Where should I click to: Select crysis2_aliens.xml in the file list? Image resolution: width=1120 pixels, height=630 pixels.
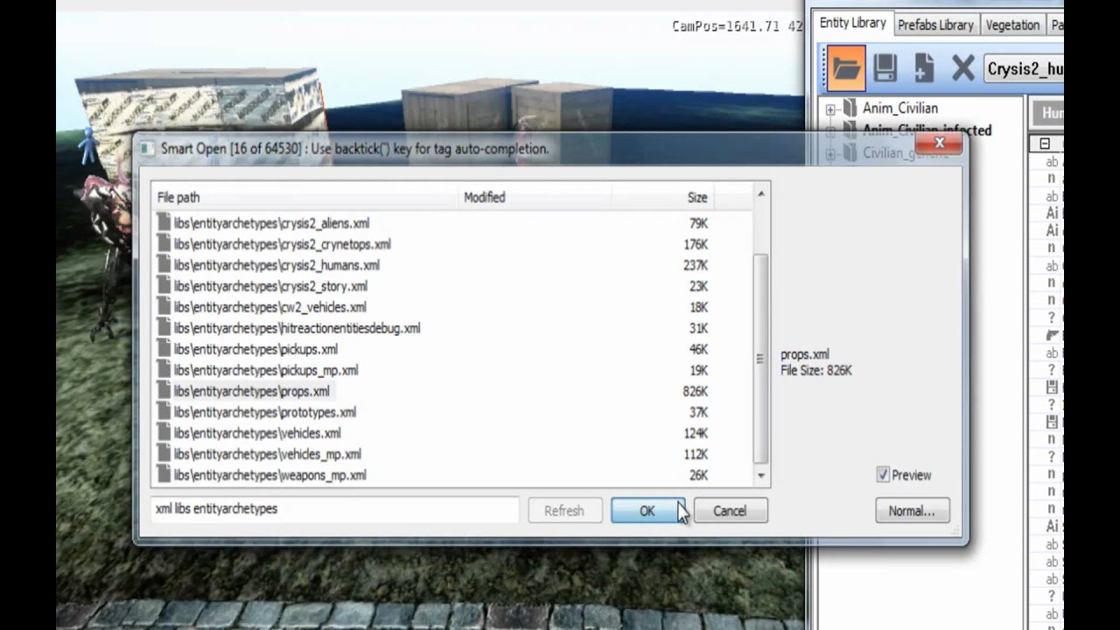(x=271, y=223)
